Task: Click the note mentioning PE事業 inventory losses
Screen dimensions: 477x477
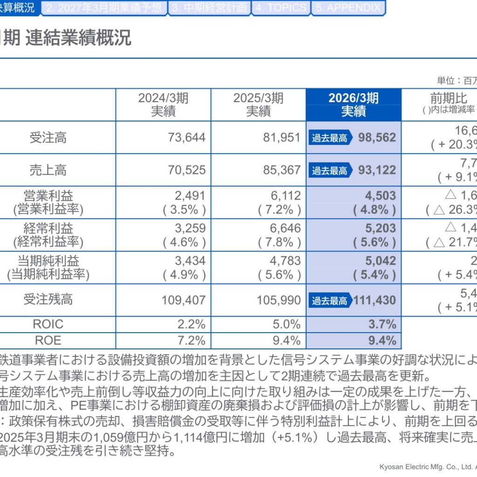Action: (x=238, y=406)
